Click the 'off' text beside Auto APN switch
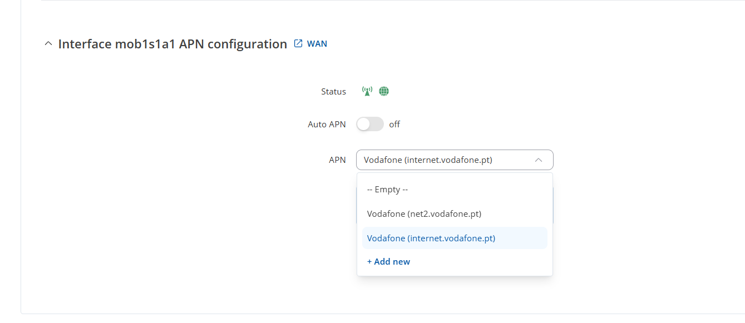Viewport: 745px width, 323px height. [x=394, y=125]
